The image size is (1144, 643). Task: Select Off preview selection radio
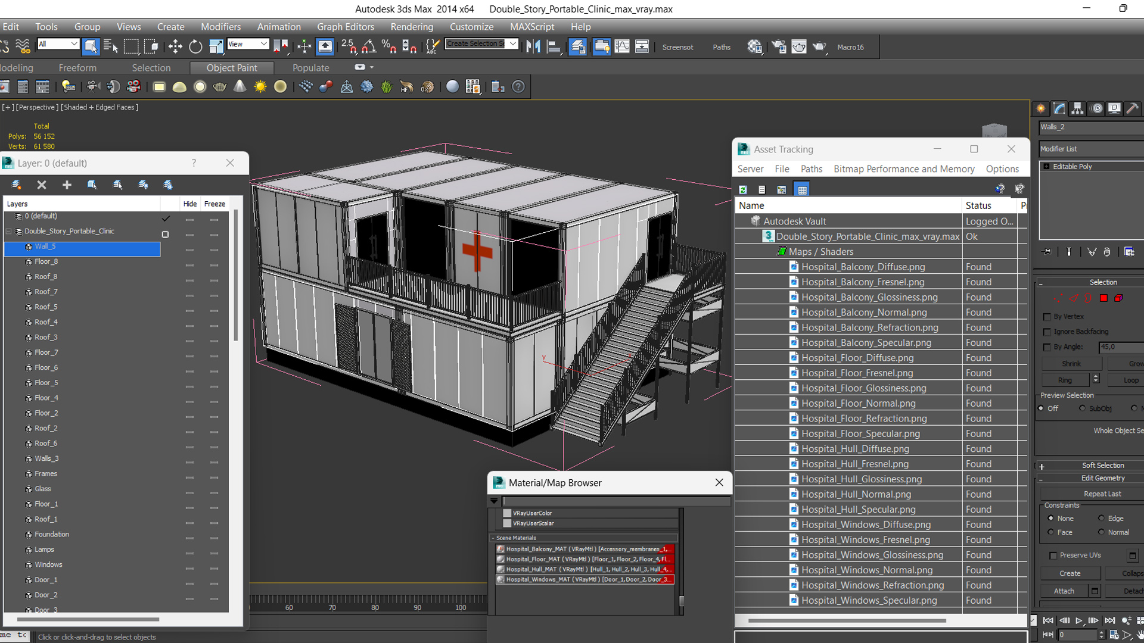coord(1041,408)
